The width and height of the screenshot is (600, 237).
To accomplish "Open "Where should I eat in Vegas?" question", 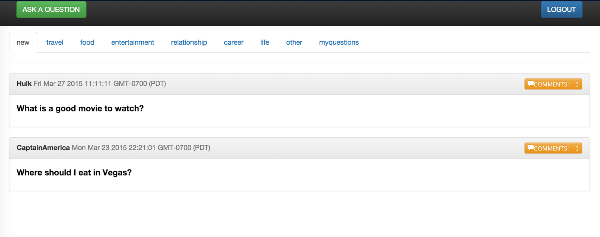I will click(74, 173).
